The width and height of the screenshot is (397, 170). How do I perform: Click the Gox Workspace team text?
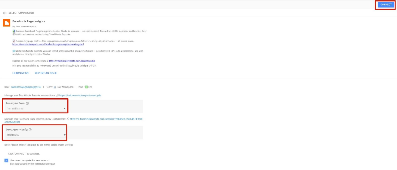[65, 87]
